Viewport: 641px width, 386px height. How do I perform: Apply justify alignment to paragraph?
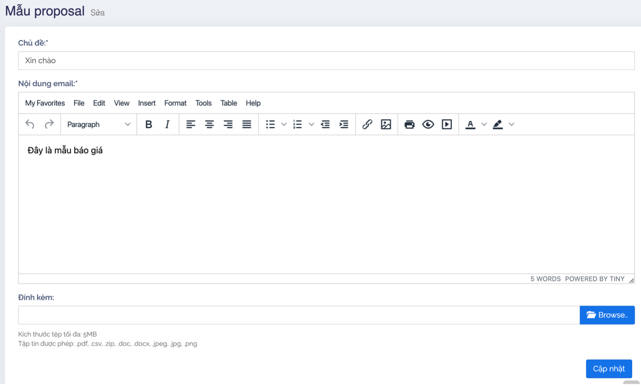247,124
